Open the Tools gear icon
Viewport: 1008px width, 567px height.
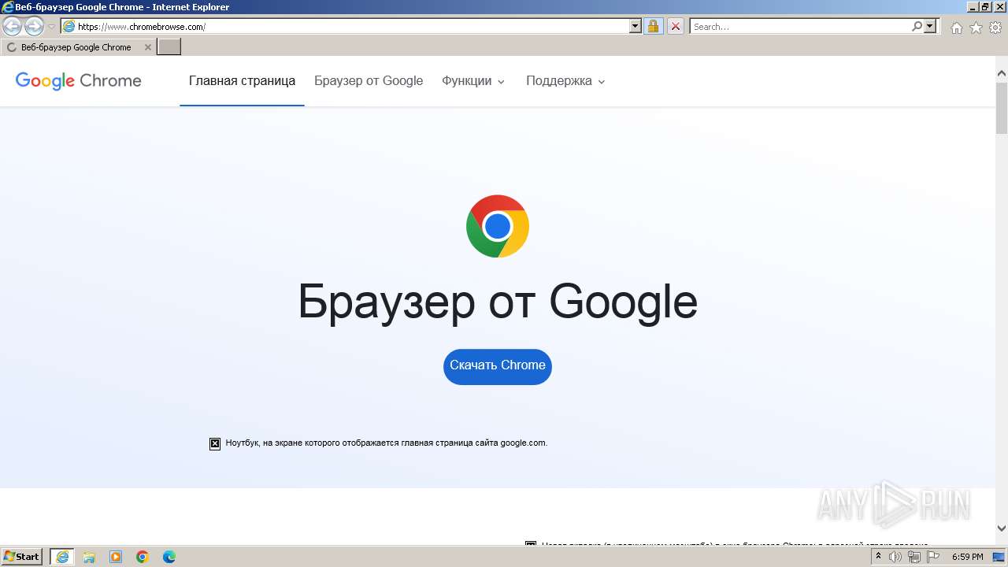coord(995,28)
